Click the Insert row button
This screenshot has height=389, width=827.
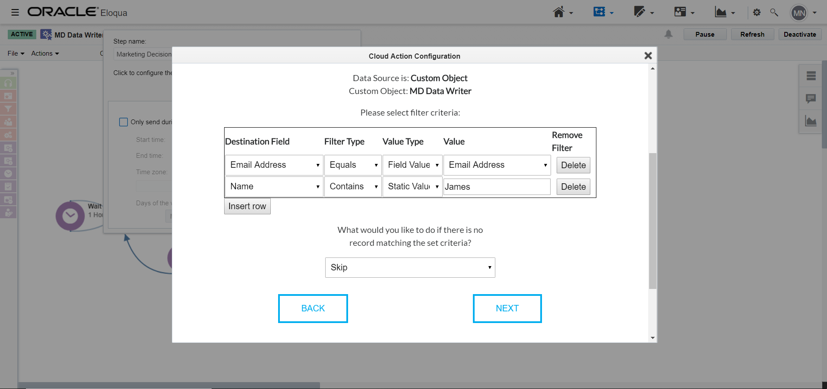247,206
